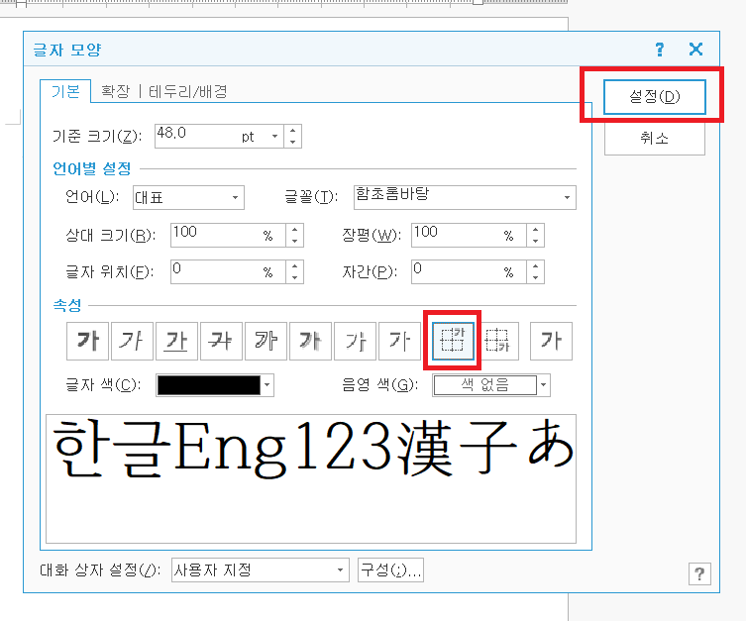Select the normal text attribute button
746x621 pixels.
pos(551,341)
